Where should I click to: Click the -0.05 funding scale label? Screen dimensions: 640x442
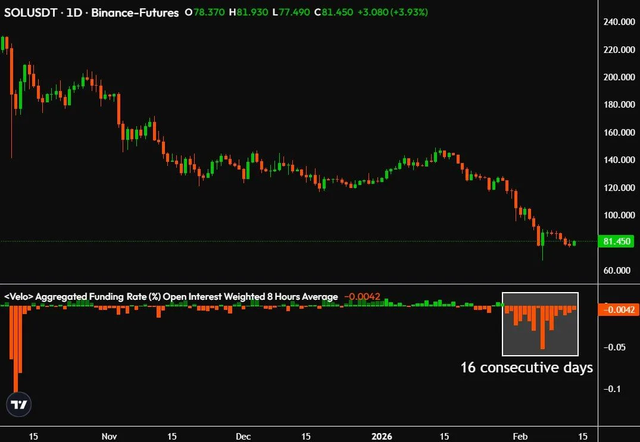tap(616, 347)
